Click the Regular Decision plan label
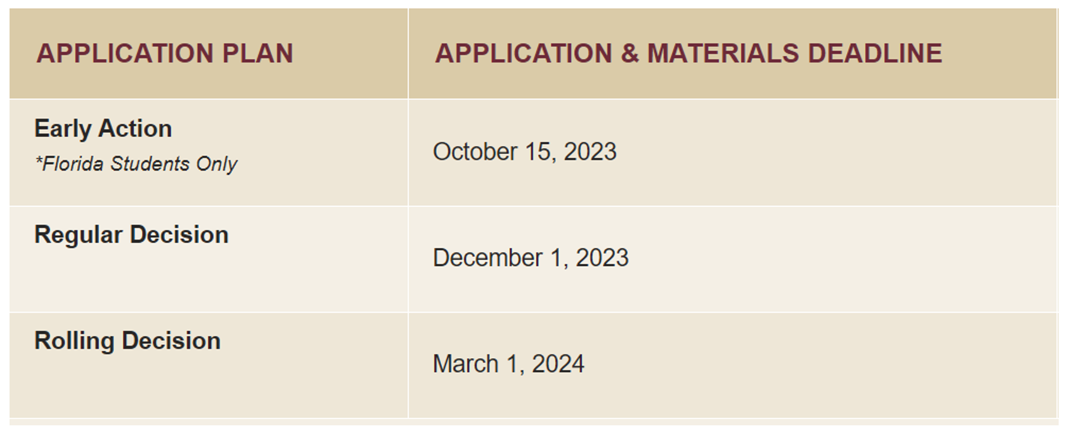The height and width of the screenshot is (433, 1074). 131,235
